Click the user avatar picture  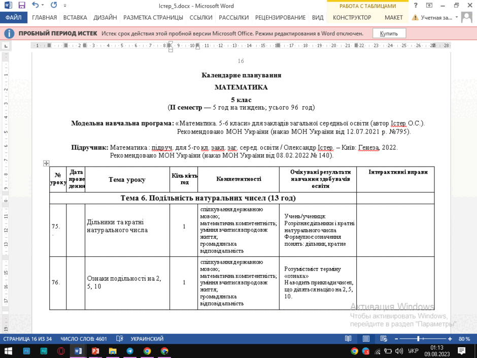tap(467, 17)
